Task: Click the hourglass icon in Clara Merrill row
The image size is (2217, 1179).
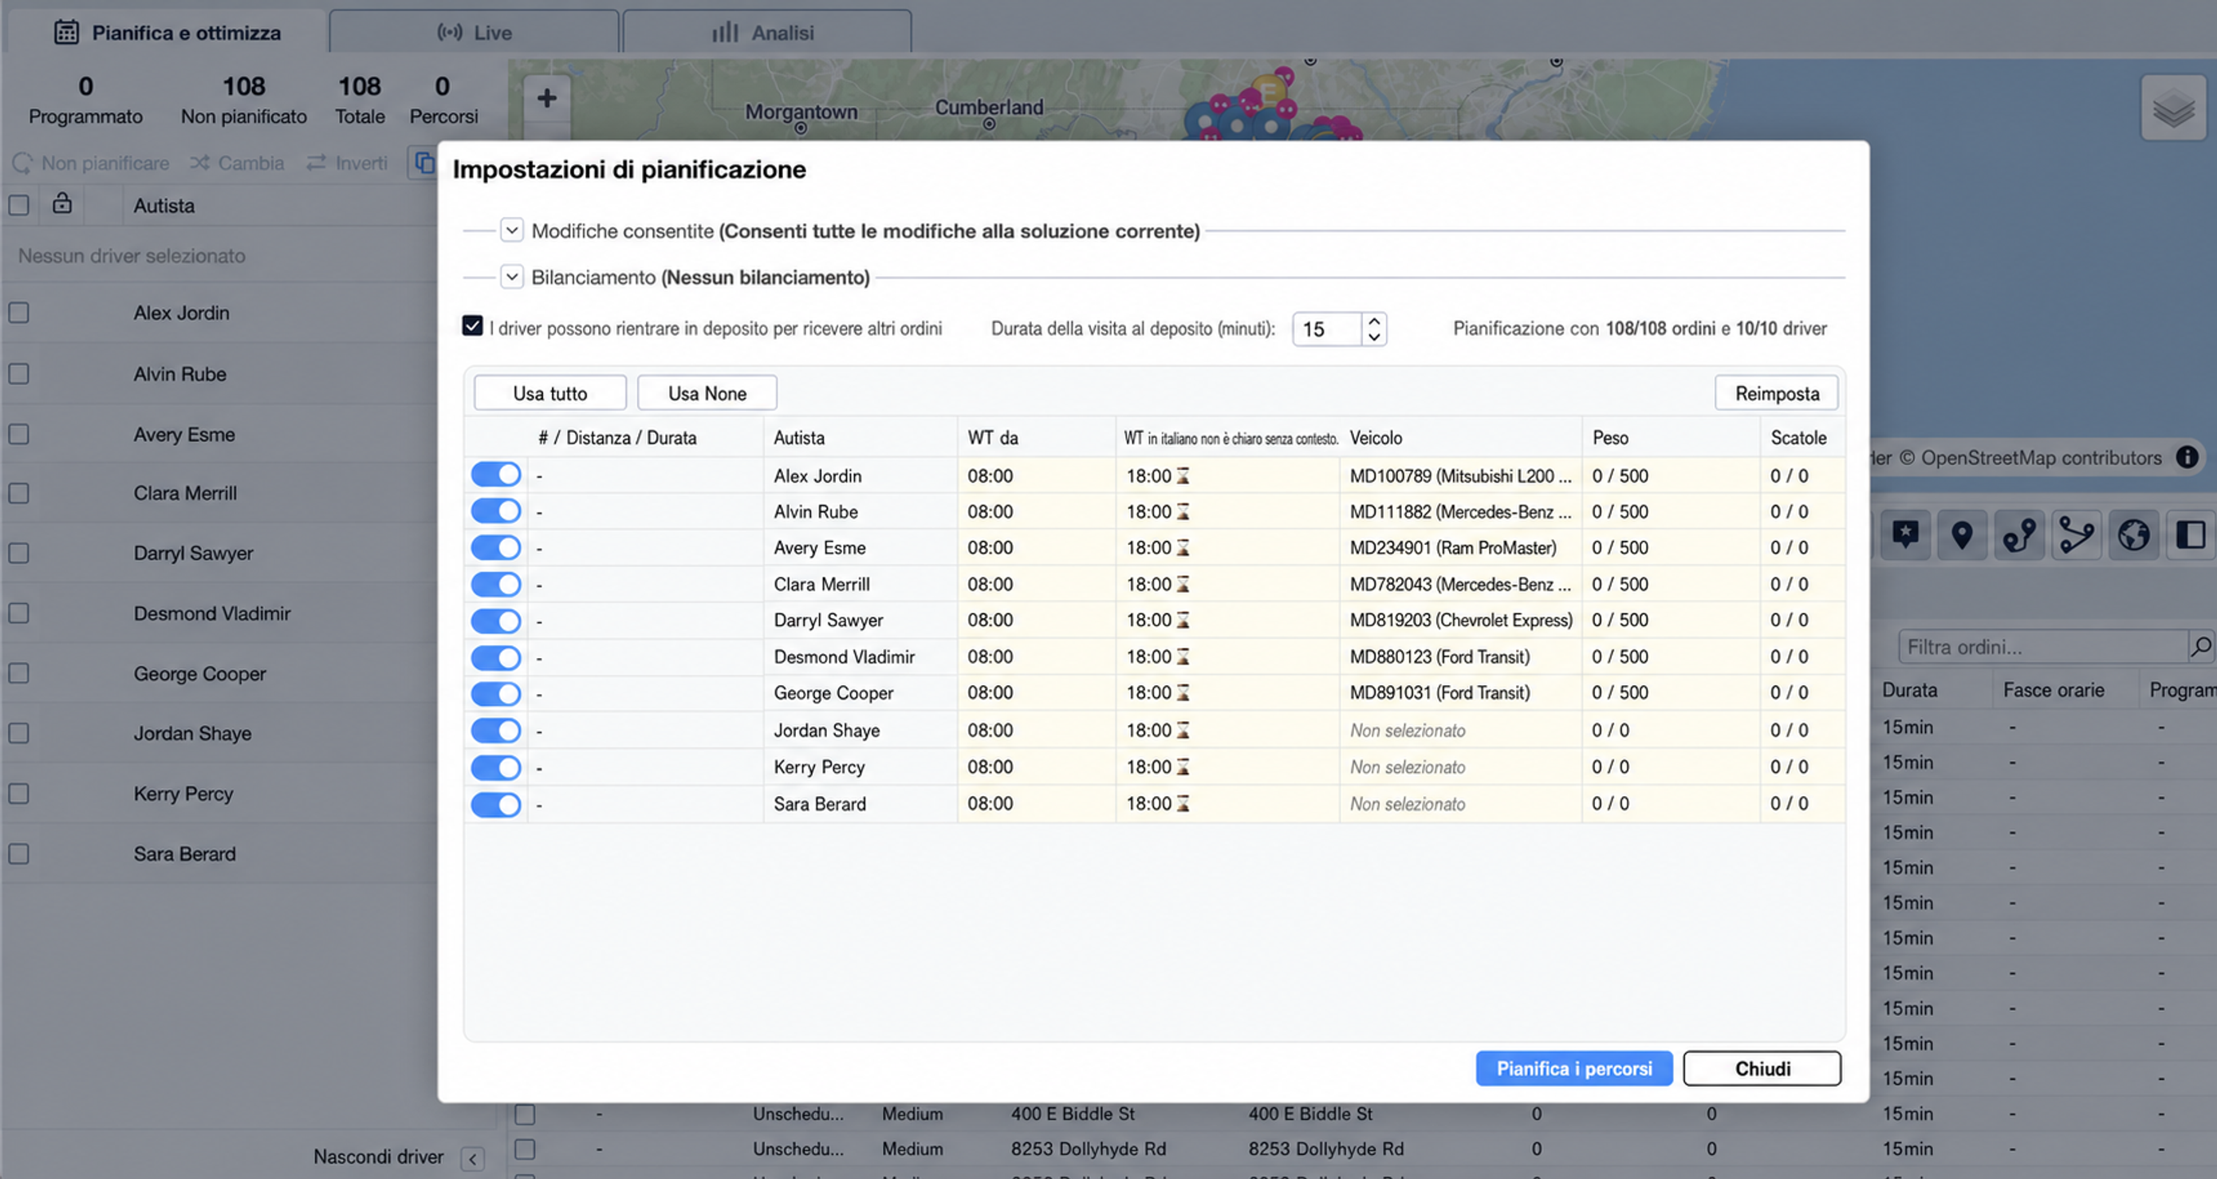Action: pyautogui.click(x=1183, y=585)
